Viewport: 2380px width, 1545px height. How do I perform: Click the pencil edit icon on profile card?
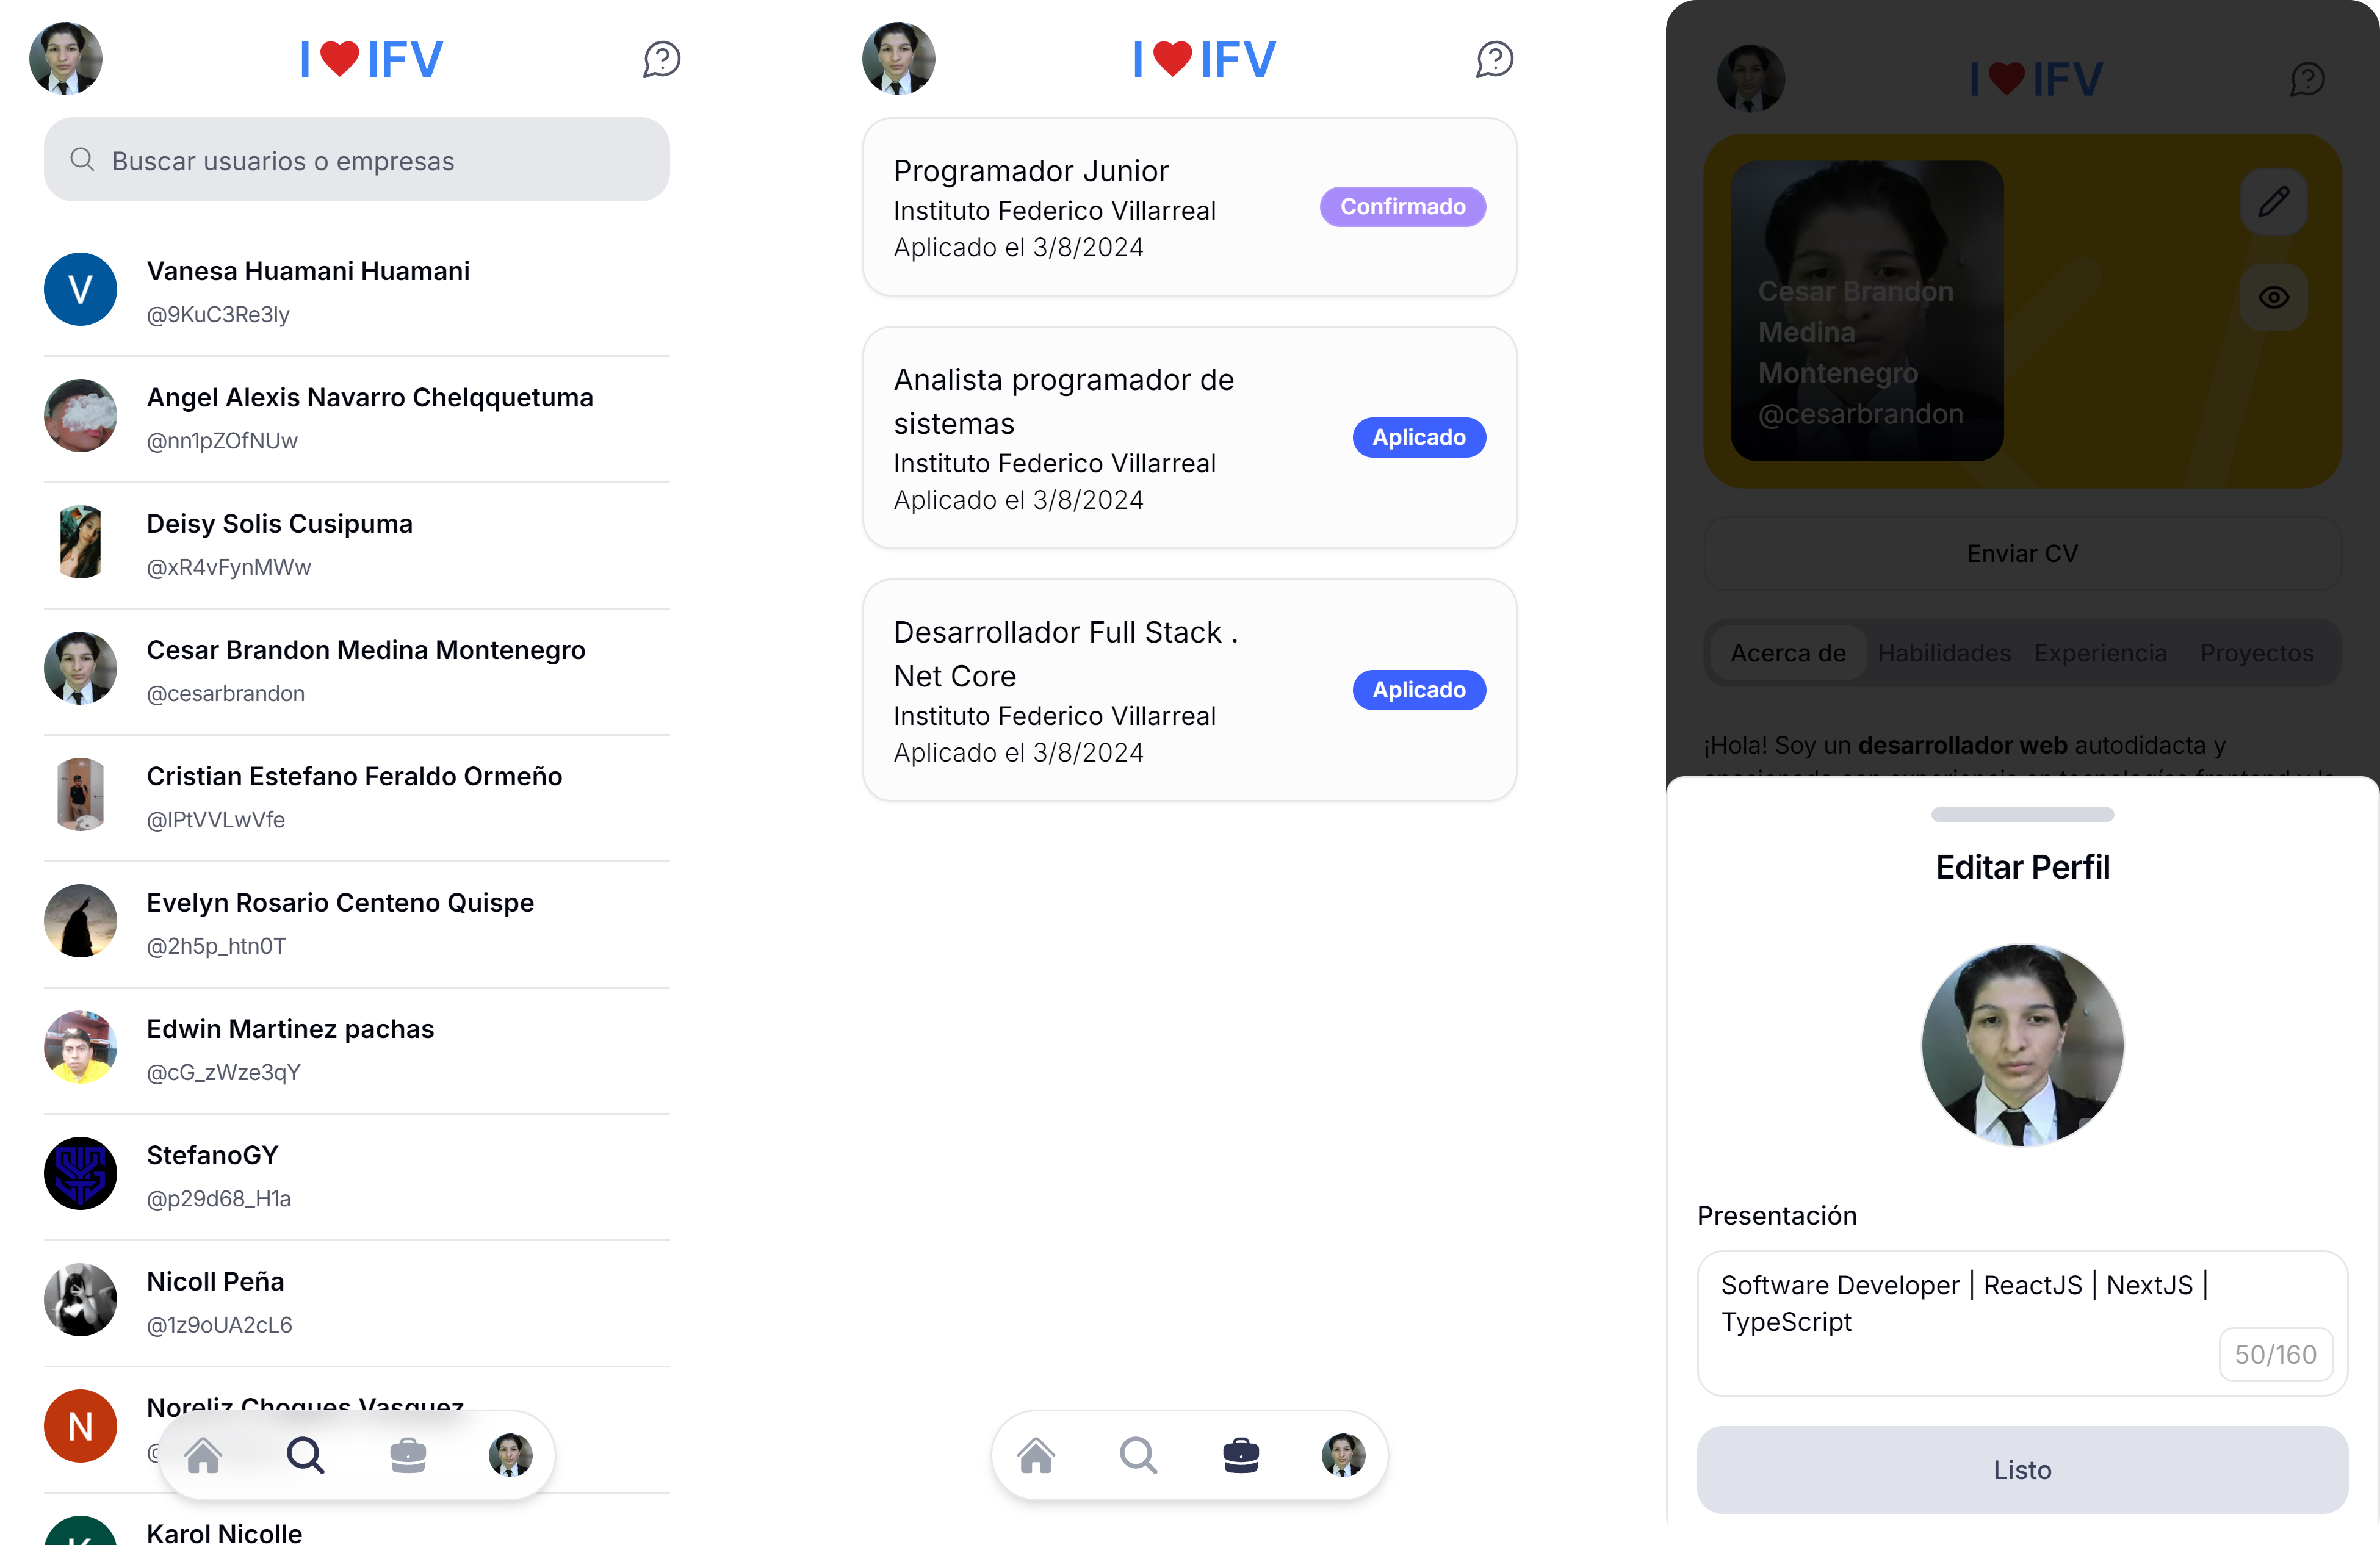coord(2273,201)
